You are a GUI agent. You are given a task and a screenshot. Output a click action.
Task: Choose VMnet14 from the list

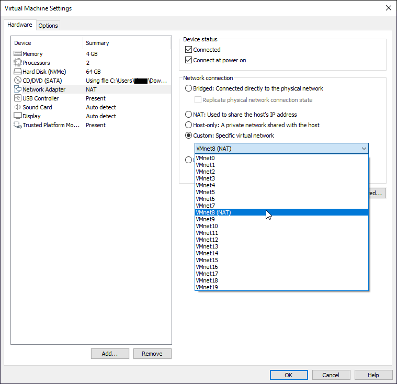pyautogui.click(x=281, y=253)
